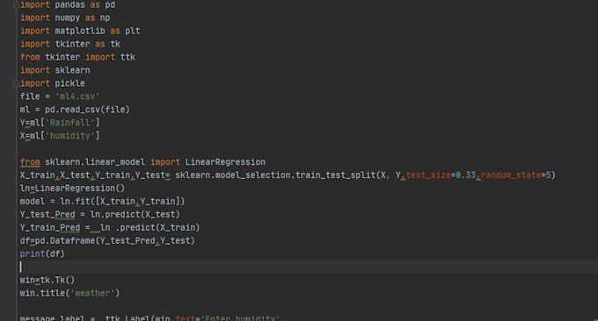Screen dimensions: 598x321
Task: Click the 'Y_train_Pred' variable assignment
Action: point(50,227)
